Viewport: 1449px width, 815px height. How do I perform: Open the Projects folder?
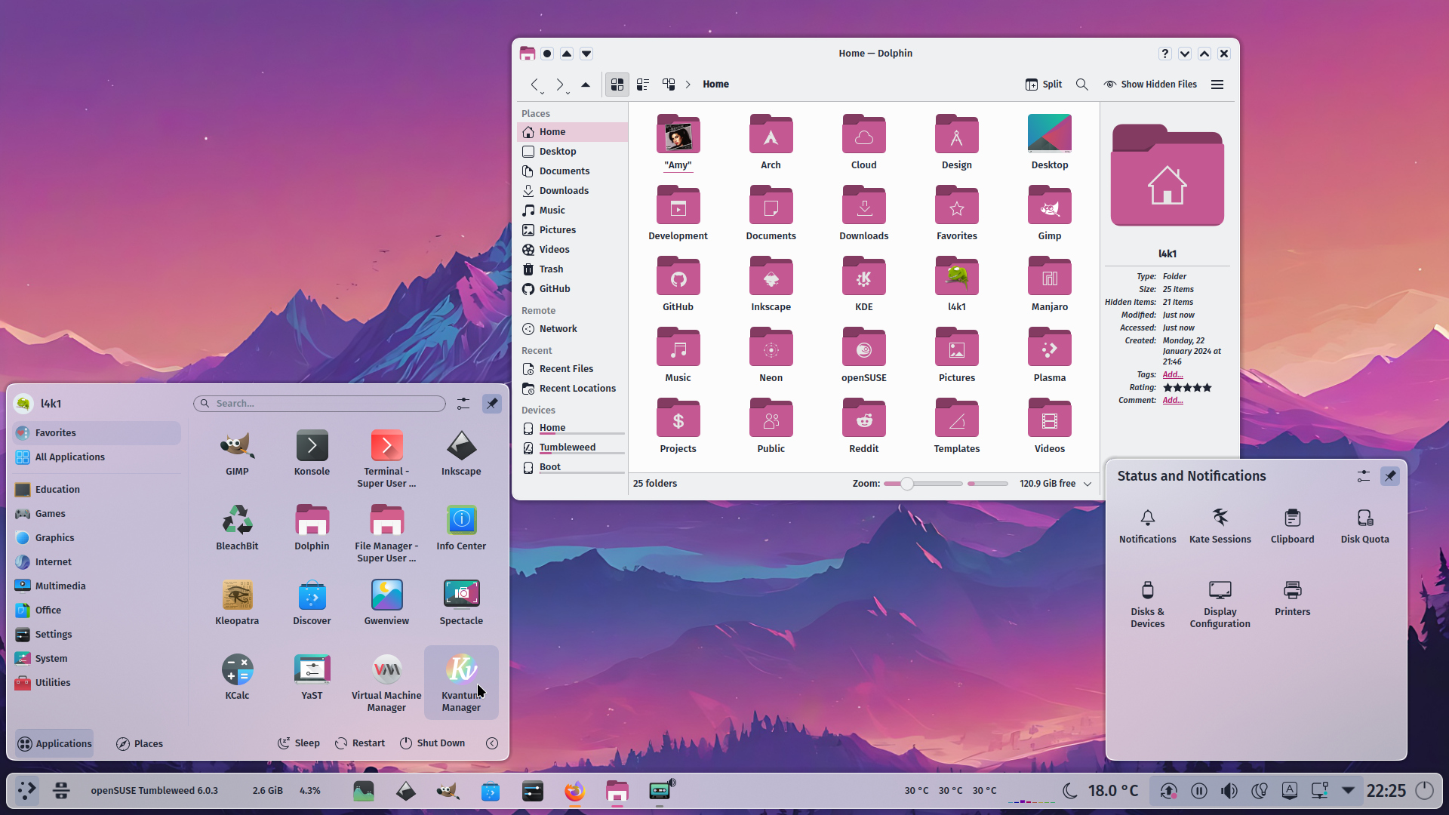point(678,426)
